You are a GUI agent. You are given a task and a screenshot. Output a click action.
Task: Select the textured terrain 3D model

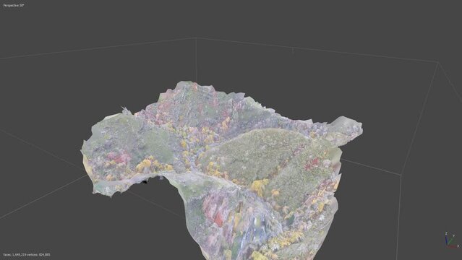(221, 170)
